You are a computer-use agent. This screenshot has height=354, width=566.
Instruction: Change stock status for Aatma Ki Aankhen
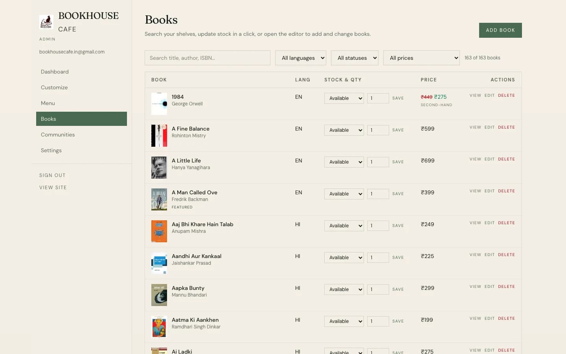(x=344, y=321)
